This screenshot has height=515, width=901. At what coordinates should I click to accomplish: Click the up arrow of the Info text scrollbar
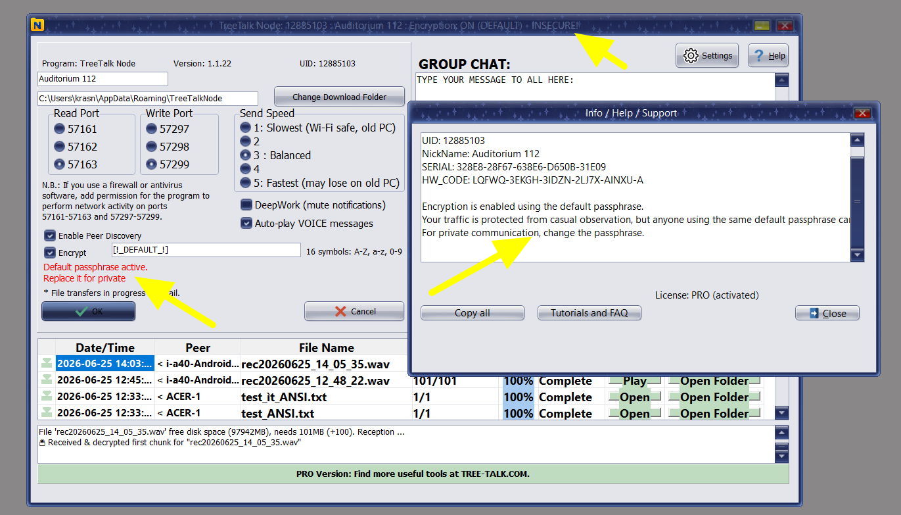point(857,140)
